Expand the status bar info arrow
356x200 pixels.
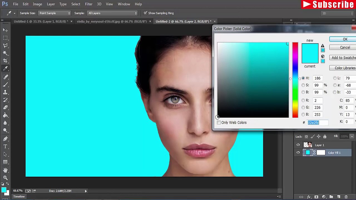click(x=86, y=191)
